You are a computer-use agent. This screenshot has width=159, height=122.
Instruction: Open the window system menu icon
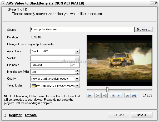click(x=3, y=3)
